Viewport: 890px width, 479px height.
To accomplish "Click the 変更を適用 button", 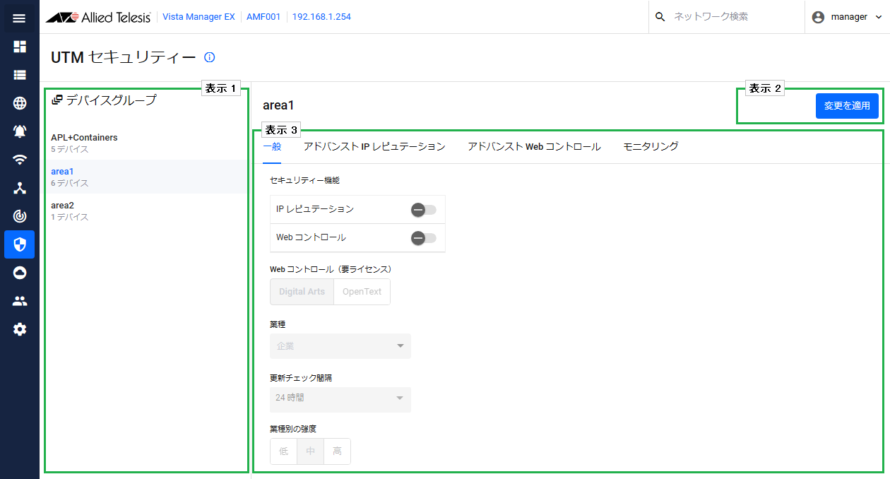I will pos(847,106).
